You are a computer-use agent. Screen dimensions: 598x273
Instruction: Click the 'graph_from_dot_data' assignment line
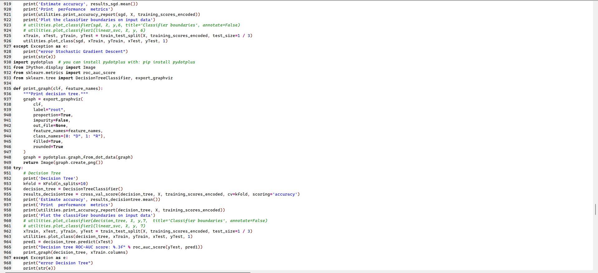(78, 157)
